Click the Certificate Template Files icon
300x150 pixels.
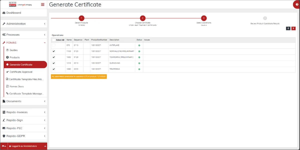[7, 79]
